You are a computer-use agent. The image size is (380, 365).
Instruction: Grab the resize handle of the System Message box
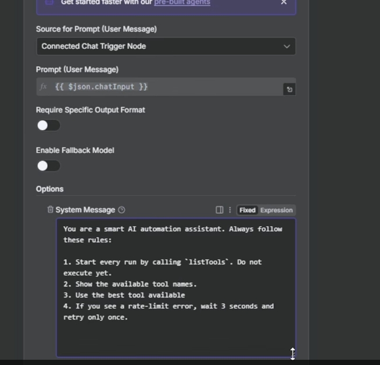[292, 353]
